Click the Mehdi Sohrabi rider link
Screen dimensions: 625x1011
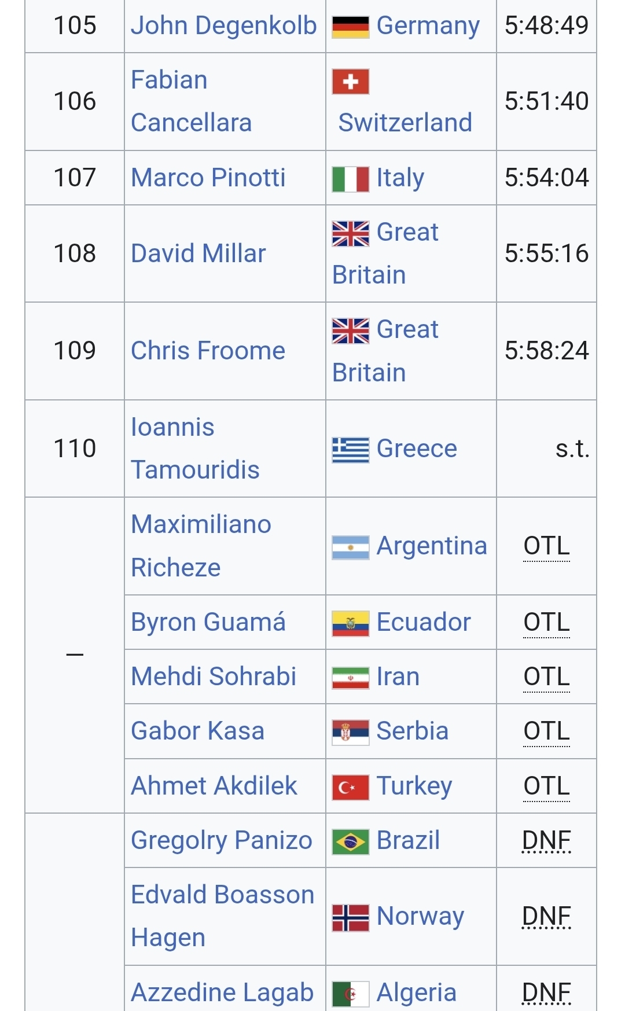tap(213, 677)
